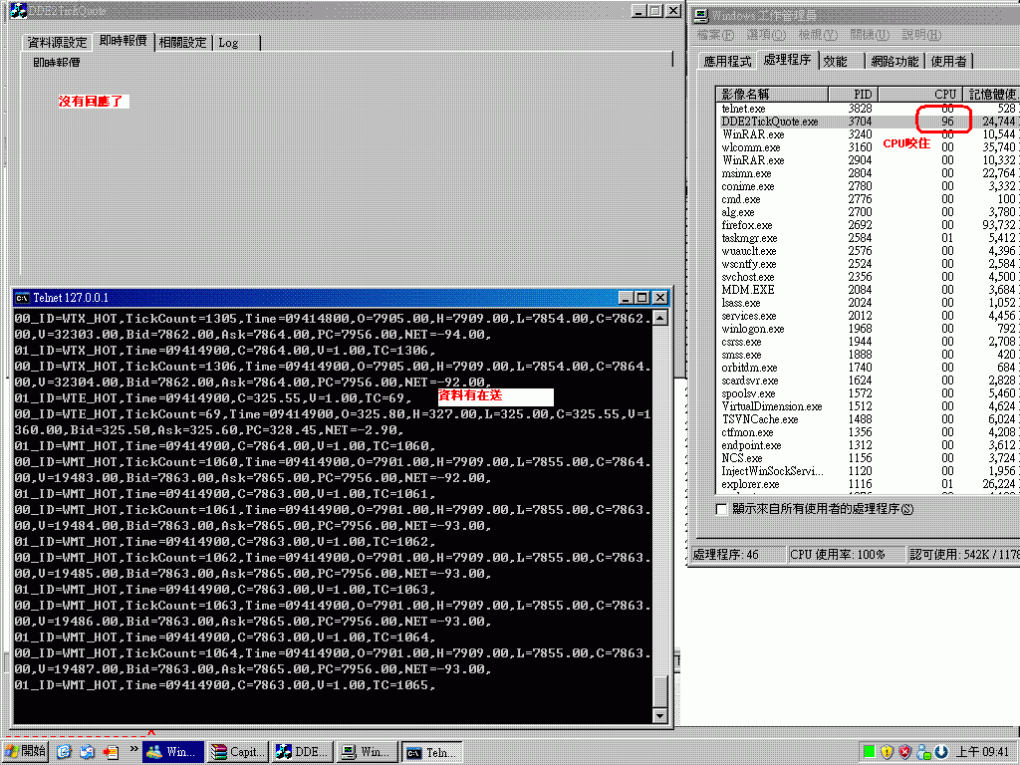Select the taskmgr.exe process row
The width and height of the screenshot is (1020, 765).
(869, 238)
